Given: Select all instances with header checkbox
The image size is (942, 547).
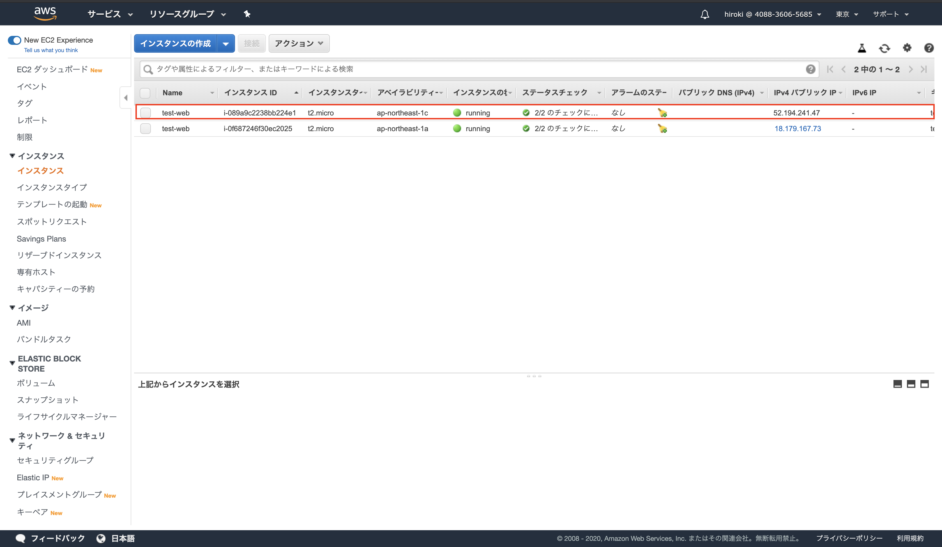Looking at the screenshot, I should 145,93.
